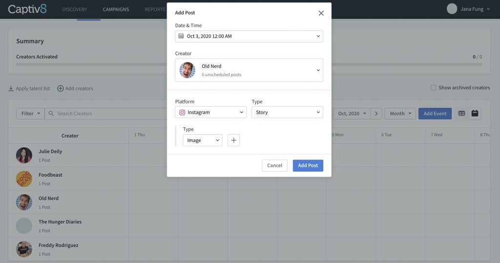The width and height of the screenshot is (500, 263).
Task: Click Jana Fung profile avatar
Action: click(452, 9)
